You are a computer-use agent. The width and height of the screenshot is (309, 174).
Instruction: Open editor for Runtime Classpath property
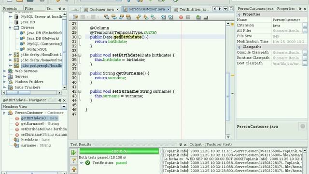click(x=305, y=58)
